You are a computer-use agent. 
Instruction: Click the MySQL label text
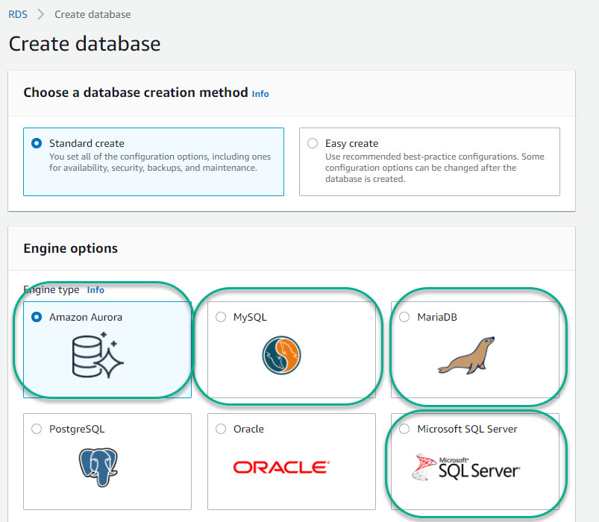click(250, 318)
